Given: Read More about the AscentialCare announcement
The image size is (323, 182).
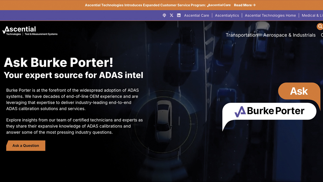Looking at the screenshot, I should coord(245,5).
